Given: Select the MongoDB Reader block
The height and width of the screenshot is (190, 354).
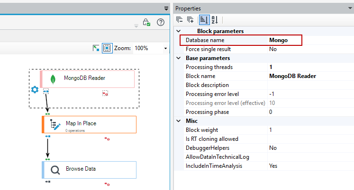Looking at the screenshot, I should pos(87,79).
